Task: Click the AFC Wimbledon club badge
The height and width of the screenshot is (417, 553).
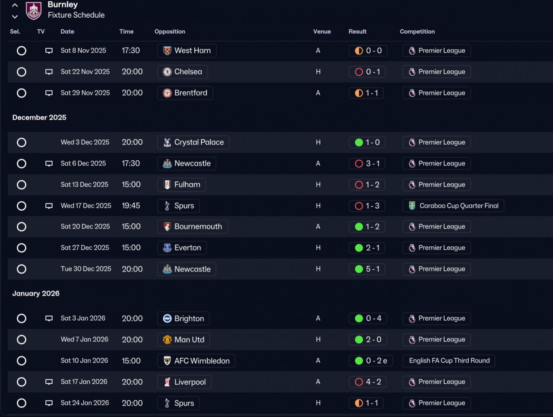Action: (167, 361)
